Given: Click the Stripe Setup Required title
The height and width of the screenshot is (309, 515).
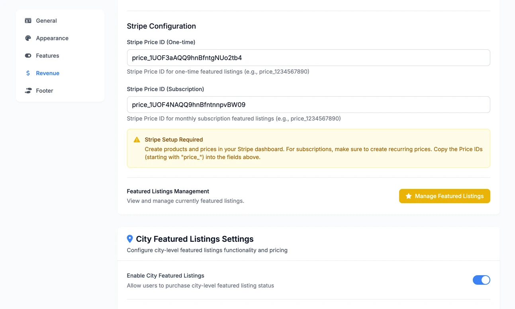Looking at the screenshot, I should pyautogui.click(x=174, y=140).
